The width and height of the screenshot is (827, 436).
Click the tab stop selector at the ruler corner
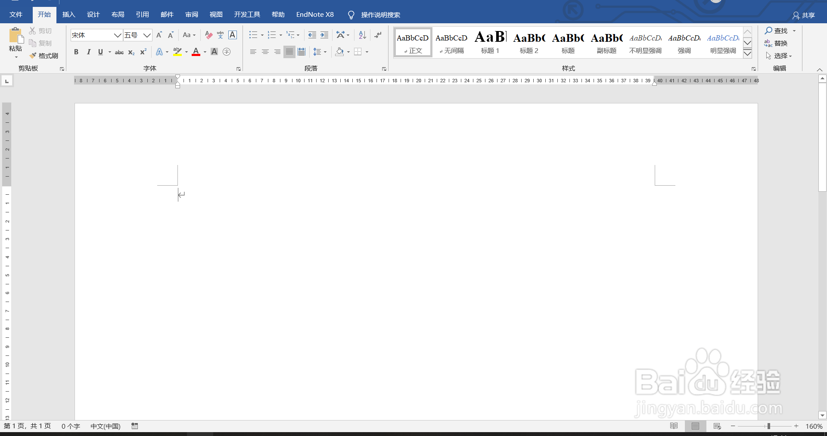tap(7, 81)
